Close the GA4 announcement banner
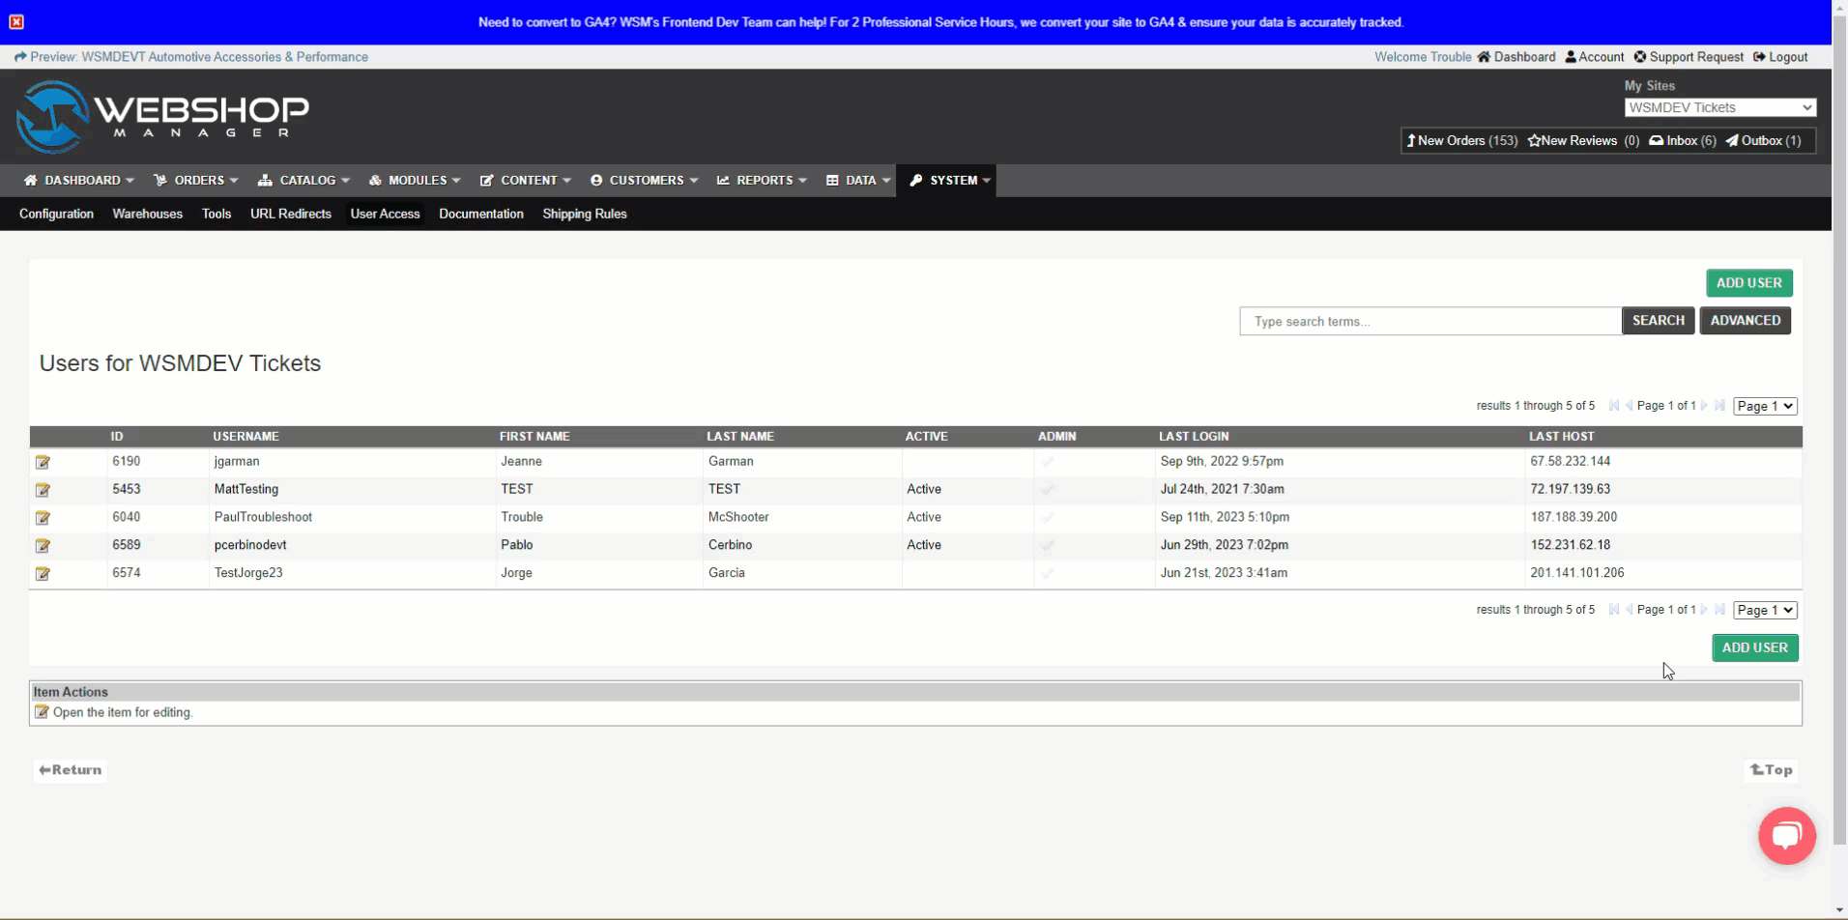 click(16, 21)
